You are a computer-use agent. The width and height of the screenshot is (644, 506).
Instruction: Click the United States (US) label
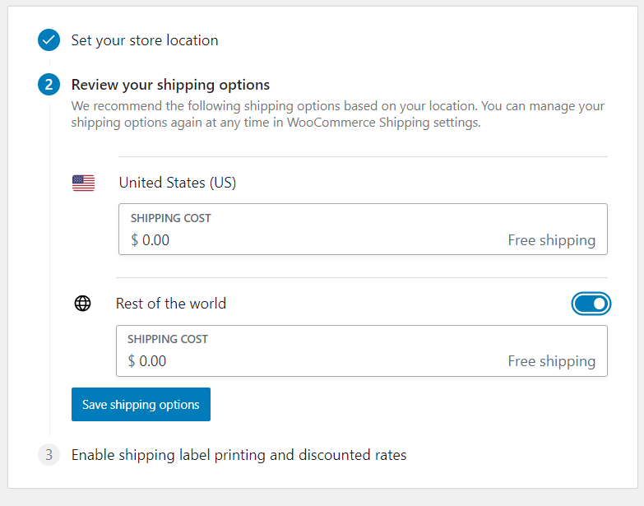tap(178, 183)
